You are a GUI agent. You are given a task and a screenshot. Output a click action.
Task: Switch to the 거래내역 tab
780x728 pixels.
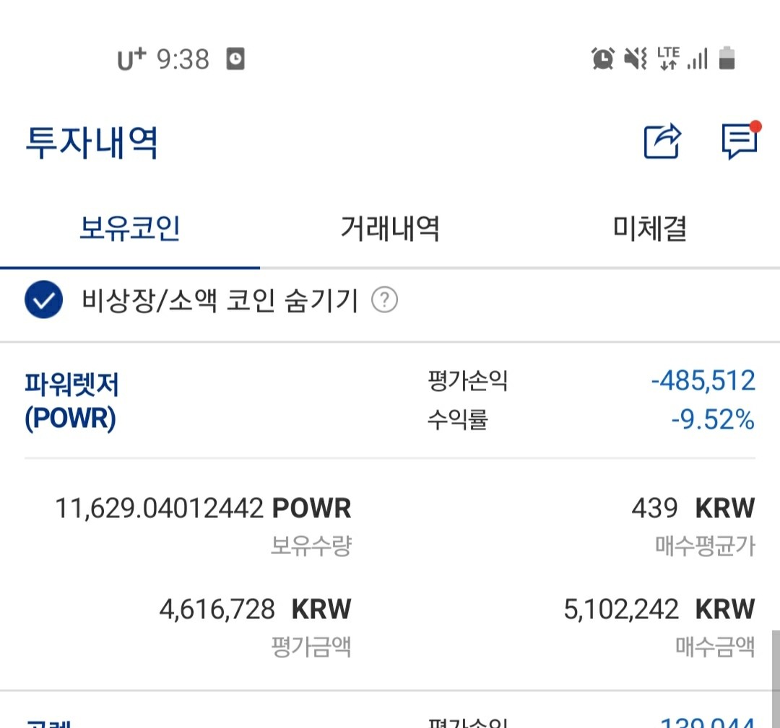[389, 228]
